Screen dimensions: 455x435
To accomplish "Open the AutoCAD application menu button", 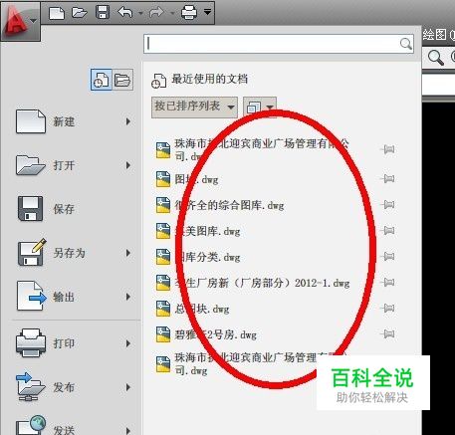I will 20,21.
